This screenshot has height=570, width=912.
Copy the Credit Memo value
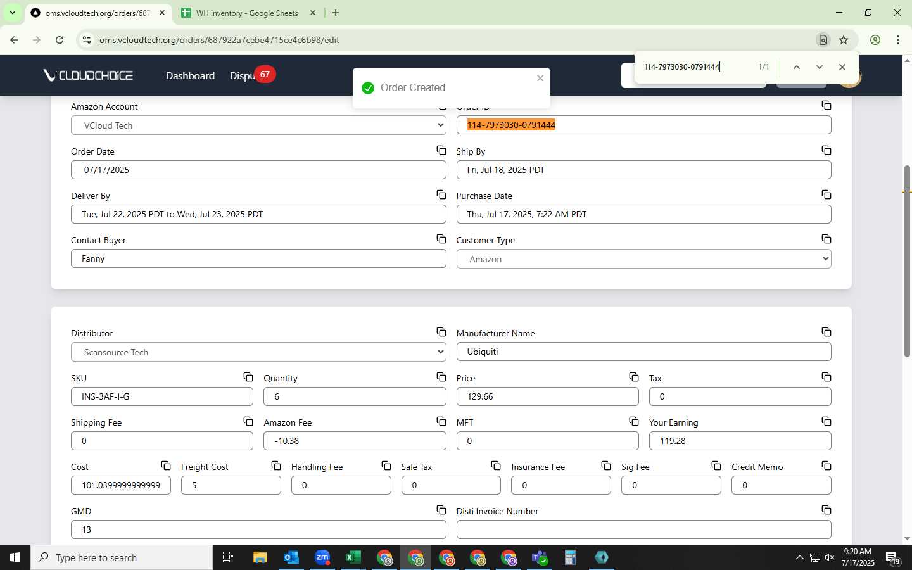point(826,465)
